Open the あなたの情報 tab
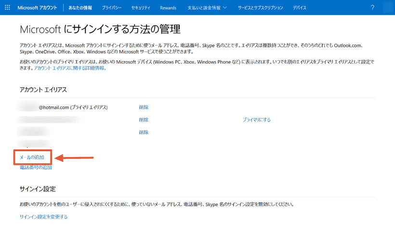Screen dimensions: 395x225 (x=80, y=8)
